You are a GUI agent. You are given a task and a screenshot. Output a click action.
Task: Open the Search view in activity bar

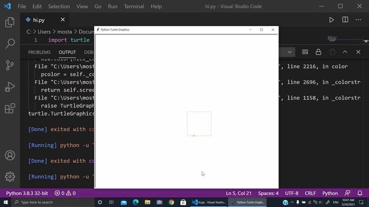point(10,44)
